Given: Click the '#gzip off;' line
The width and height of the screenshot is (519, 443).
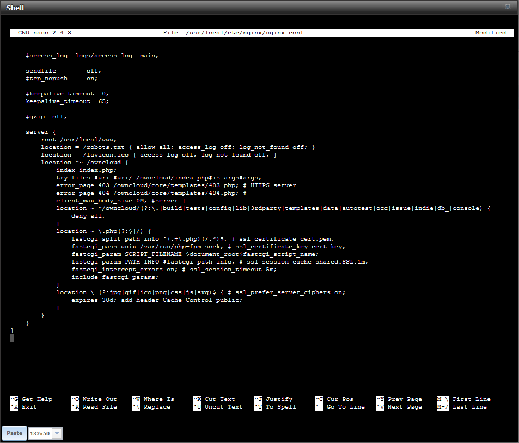Looking at the screenshot, I should 46,117.
